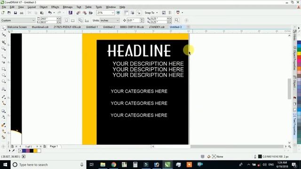Switch to the thumbnail.cdr tab
This screenshot has height=169, width=301.
40,27
